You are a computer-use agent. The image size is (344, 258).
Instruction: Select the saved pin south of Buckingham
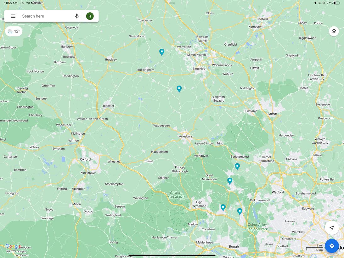[x=179, y=89]
